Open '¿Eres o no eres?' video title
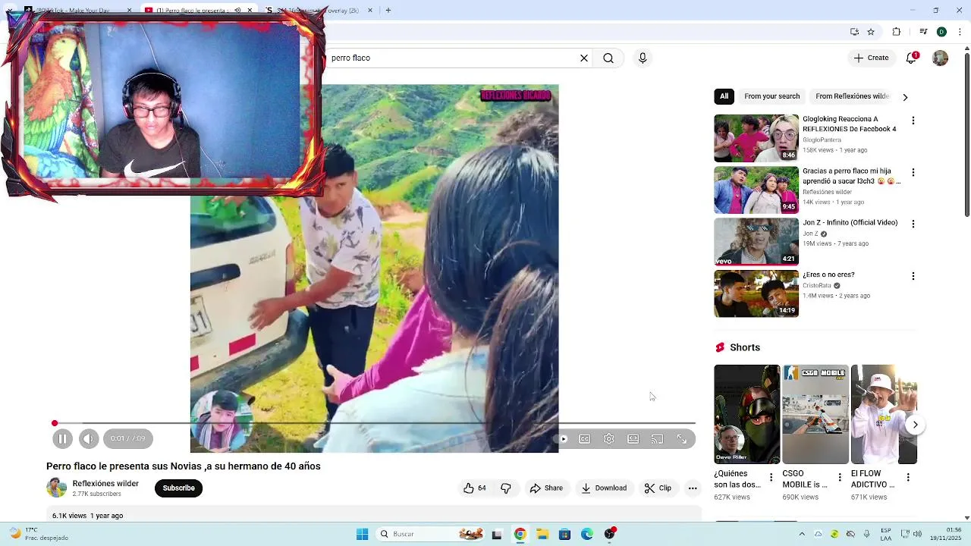 [x=828, y=275]
